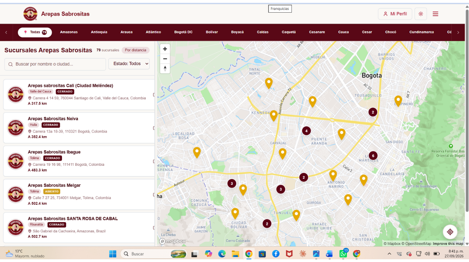Select the Bogotá DC tab
Image resolution: width=469 pixels, height=262 pixels.
[x=183, y=32]
